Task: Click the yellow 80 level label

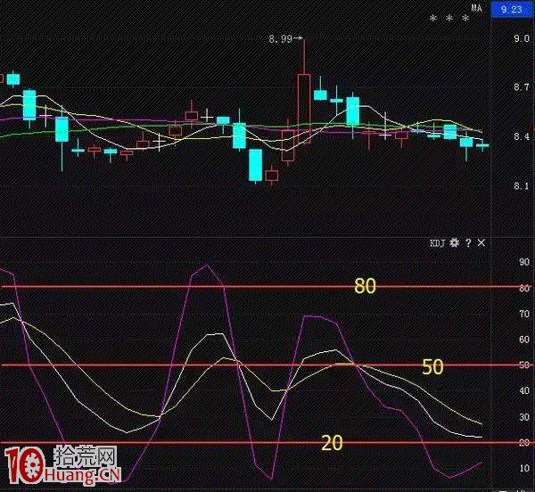Action: click(365, 286)
